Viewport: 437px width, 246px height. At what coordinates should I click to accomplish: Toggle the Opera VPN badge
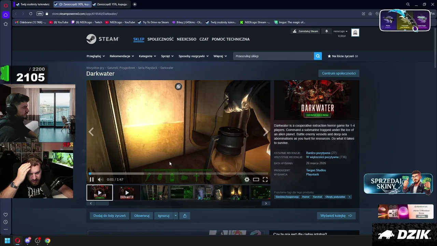pyautogui.click(x=40, y=14)
